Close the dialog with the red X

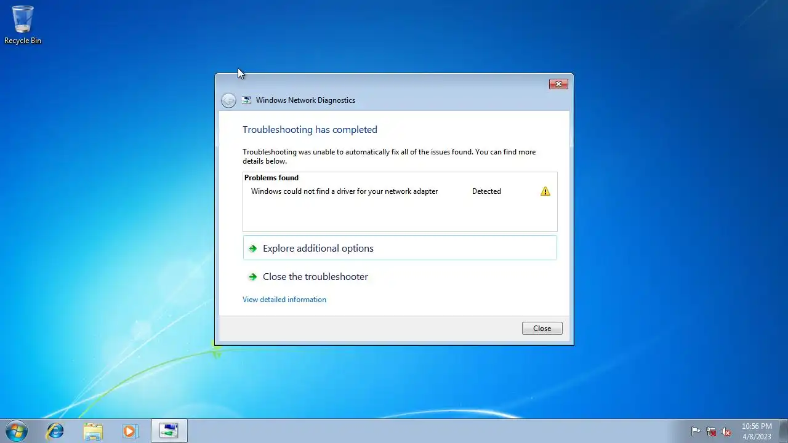click(558, 84)
